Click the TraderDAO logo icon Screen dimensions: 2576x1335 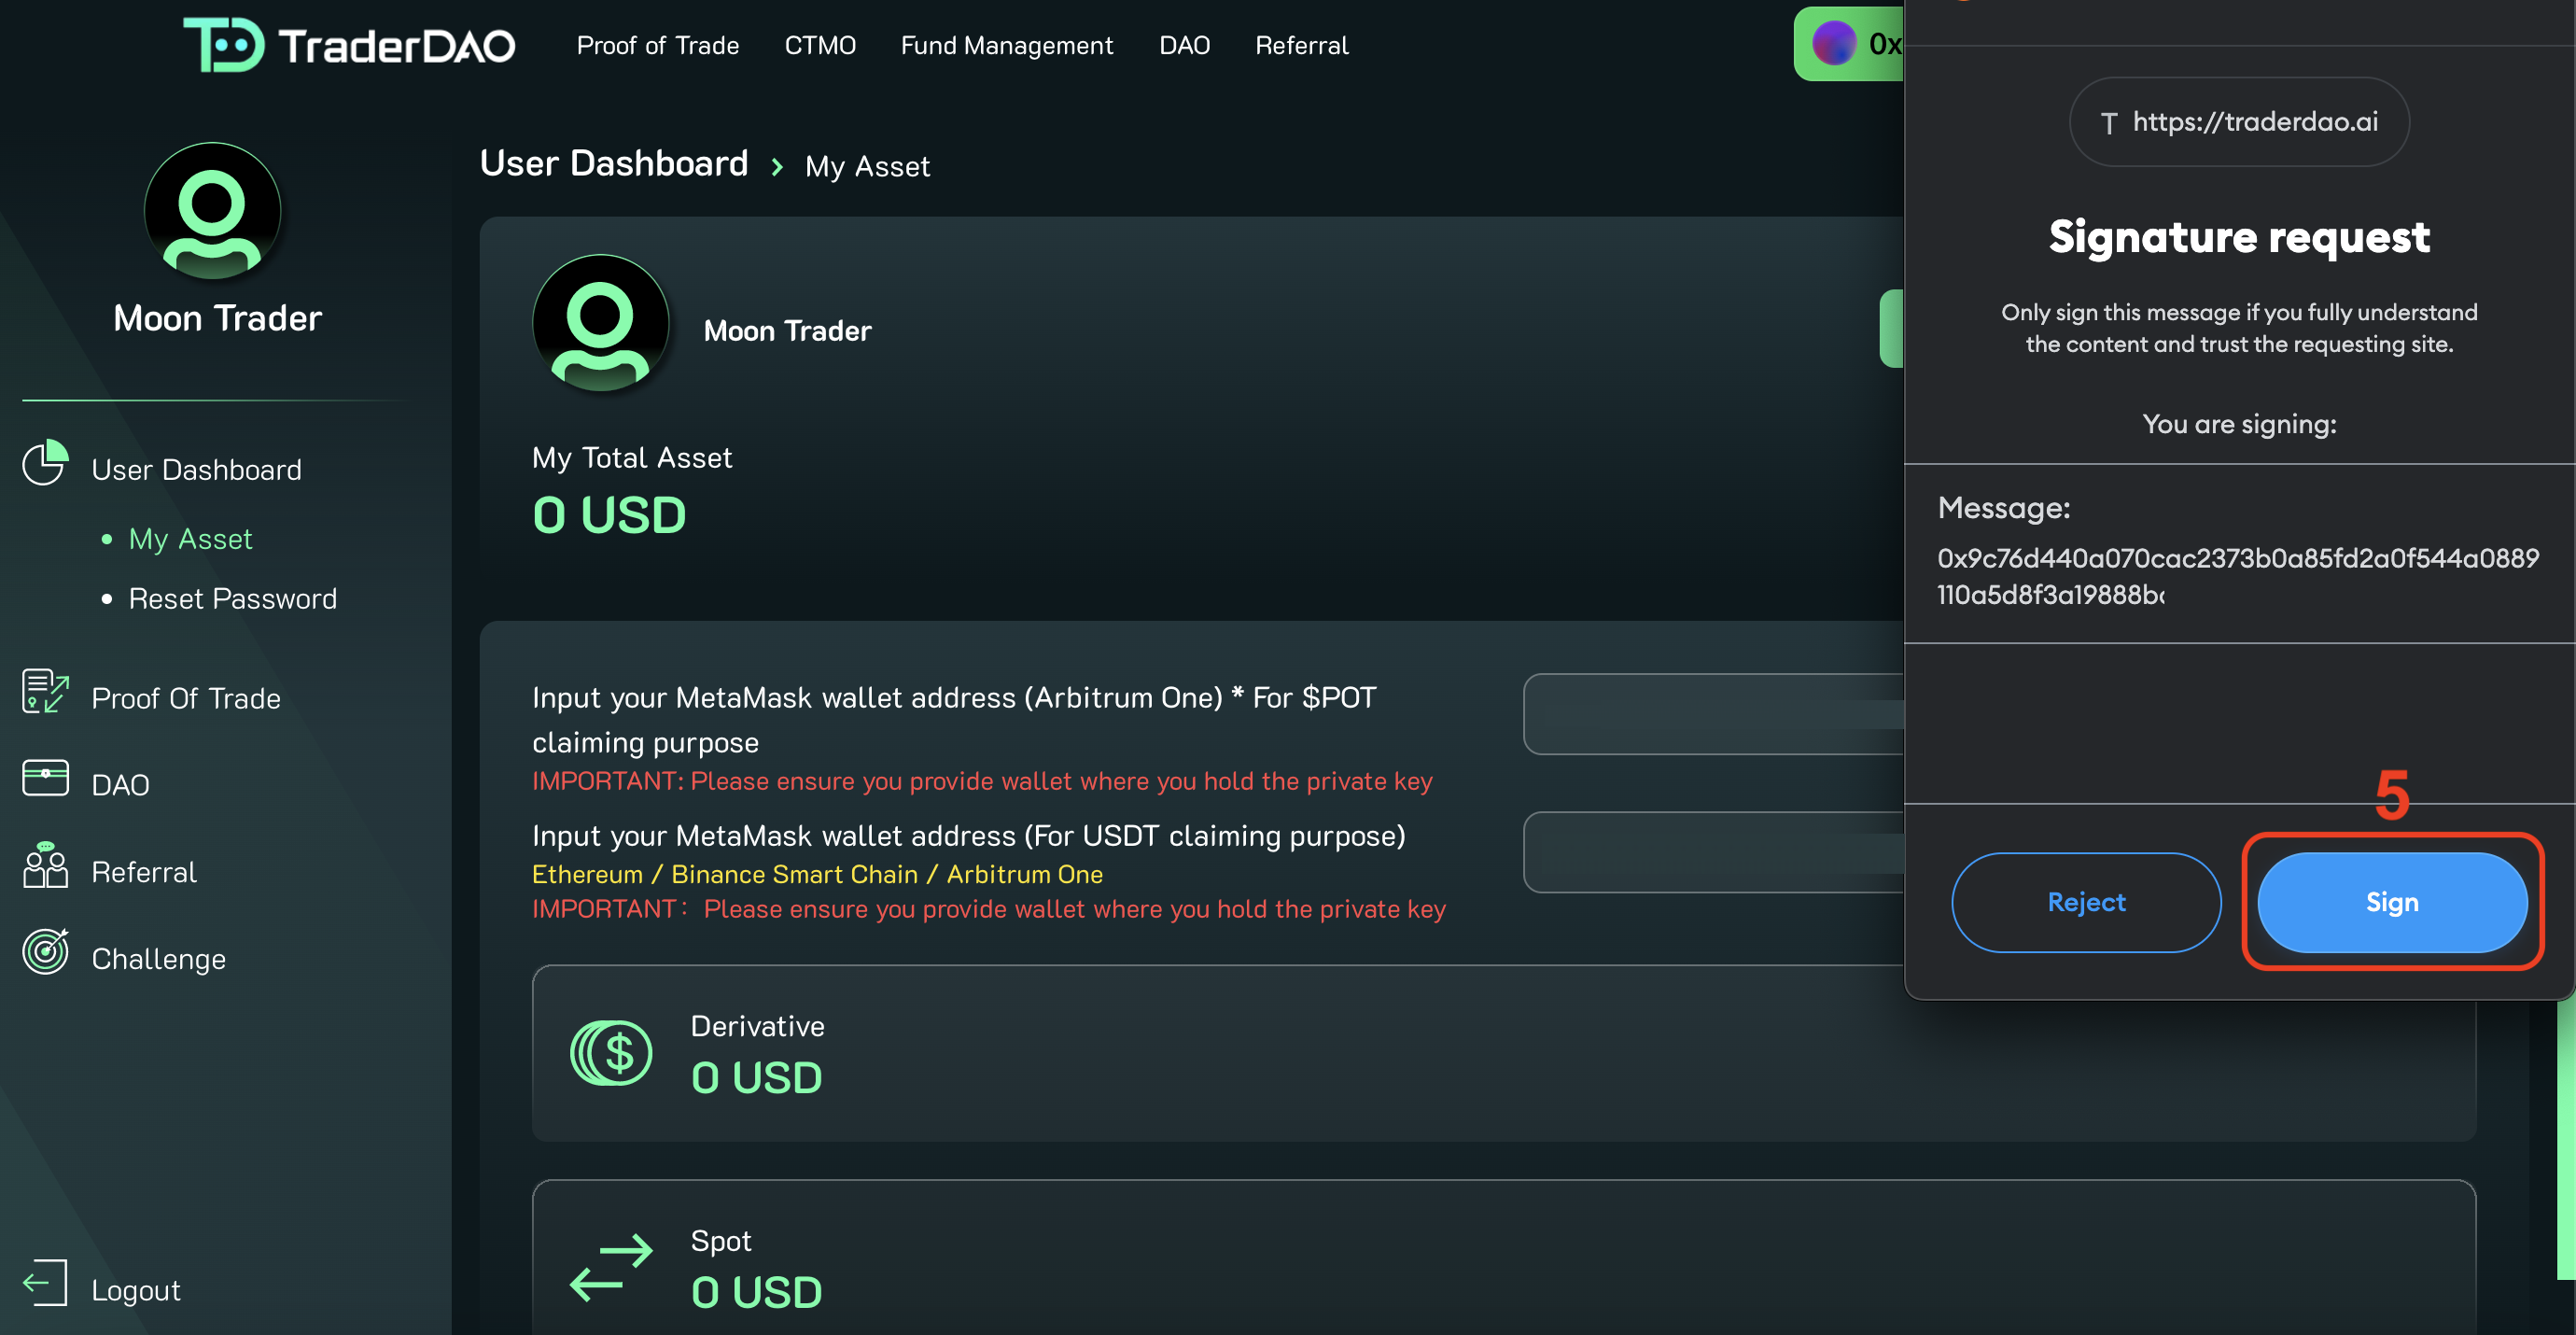pos(224,45)
